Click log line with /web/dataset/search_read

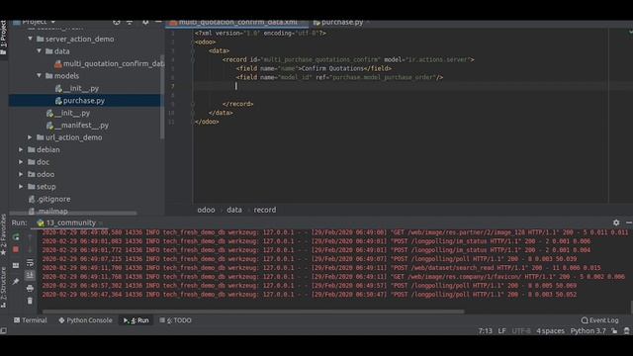(x=321, y=268)
